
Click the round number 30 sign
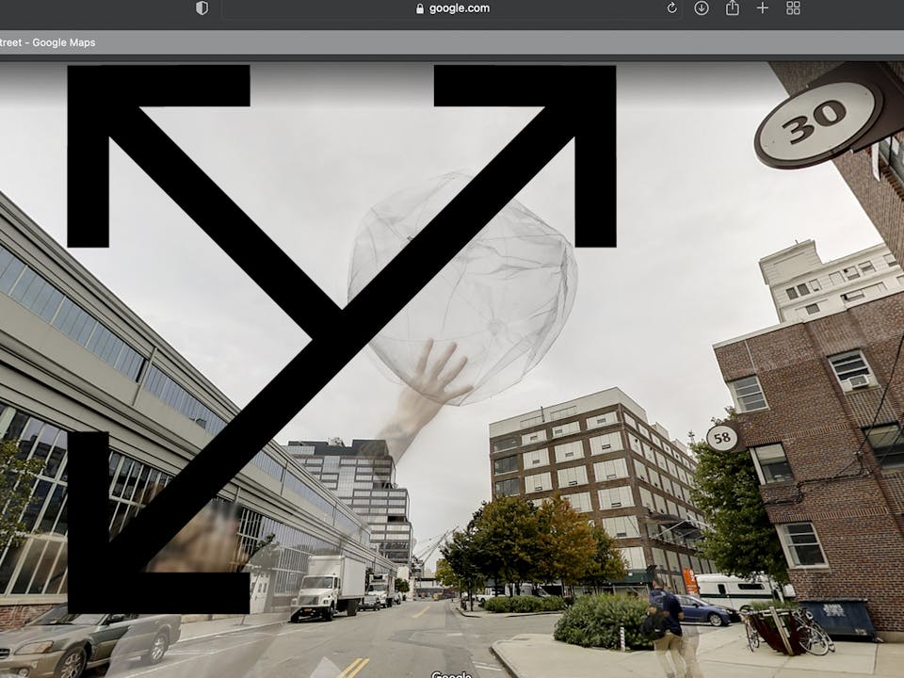pos(816,124)
